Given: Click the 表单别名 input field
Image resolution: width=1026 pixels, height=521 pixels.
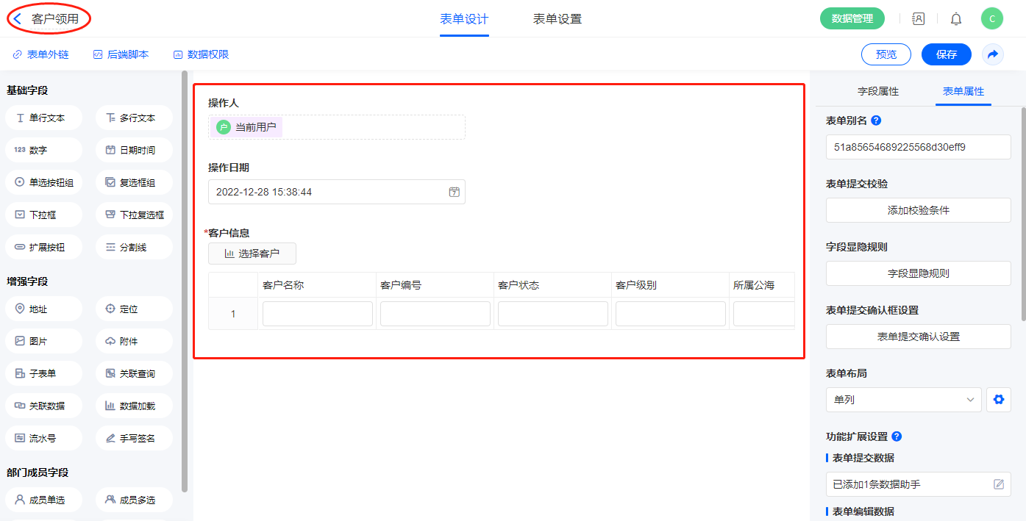Looking at the screenshot, I should click(x=918, y=147).
